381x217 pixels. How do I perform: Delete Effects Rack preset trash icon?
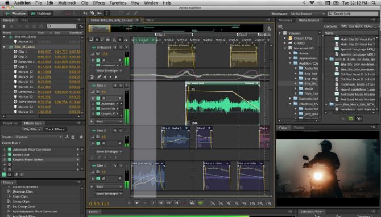73,137
